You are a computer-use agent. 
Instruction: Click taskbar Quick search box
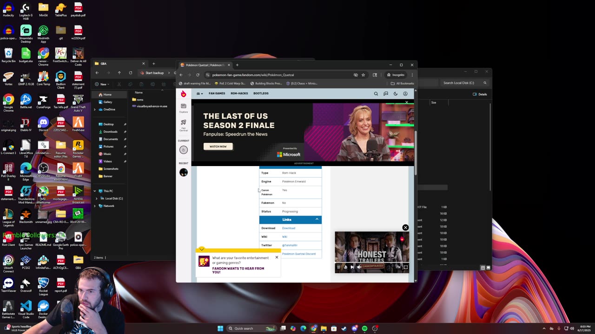click(x=251, y=328)
